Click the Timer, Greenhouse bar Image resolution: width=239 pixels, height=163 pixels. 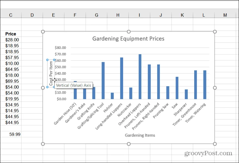[x=196, y=85]
